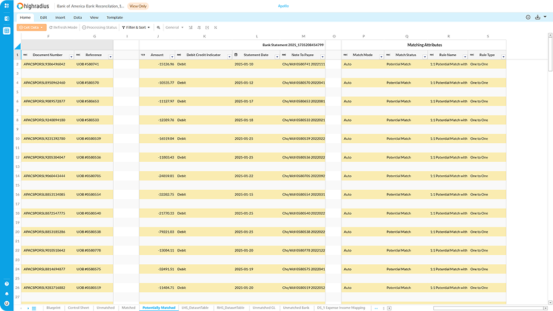553x311 pixels.
Task: Click the help question mark icon in sidebar
Action: (7, 284)
